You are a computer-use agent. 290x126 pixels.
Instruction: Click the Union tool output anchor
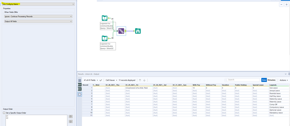126,31
